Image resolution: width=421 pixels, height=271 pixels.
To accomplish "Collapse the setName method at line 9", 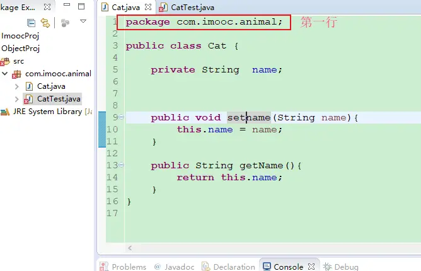I will pyautogui.click(x=122, y=117).
